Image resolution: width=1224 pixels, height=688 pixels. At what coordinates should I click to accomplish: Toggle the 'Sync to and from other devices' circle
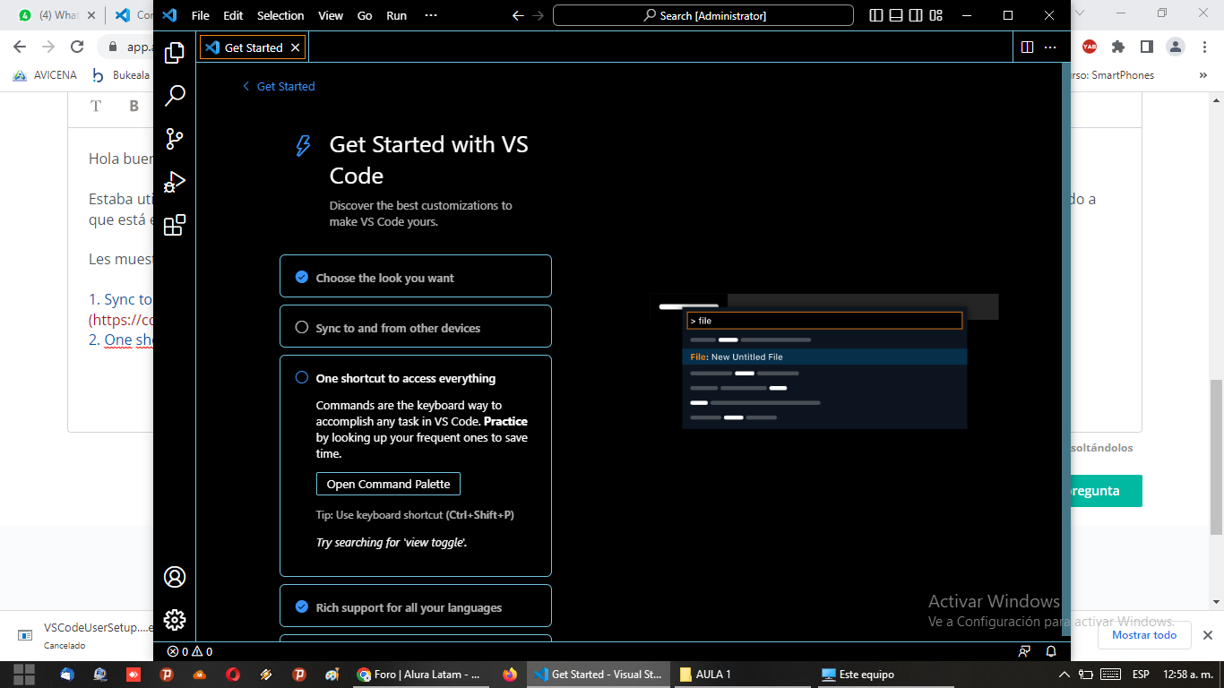(302, 327)
